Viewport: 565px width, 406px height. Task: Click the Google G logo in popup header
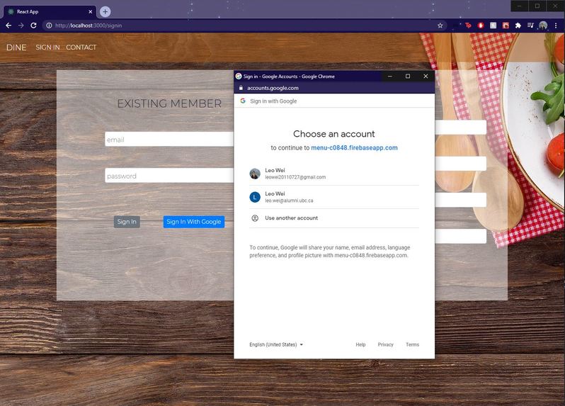click(243, 101)
